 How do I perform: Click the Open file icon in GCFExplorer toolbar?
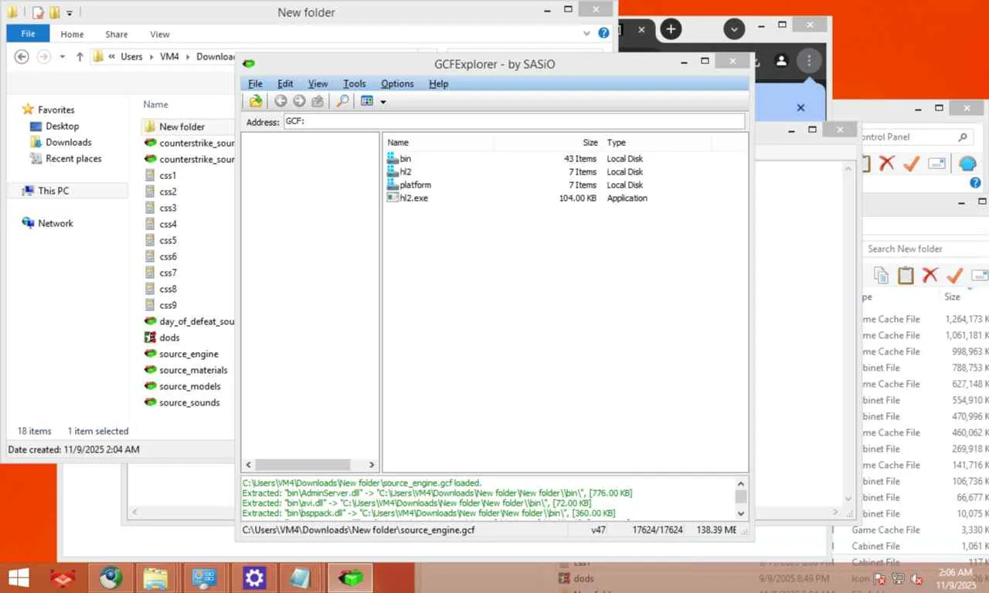256,101
